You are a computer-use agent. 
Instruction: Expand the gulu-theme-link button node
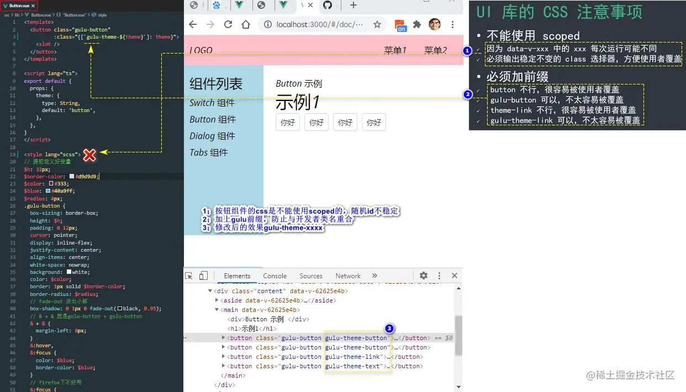pyautogui.click(x=223, y=357)
